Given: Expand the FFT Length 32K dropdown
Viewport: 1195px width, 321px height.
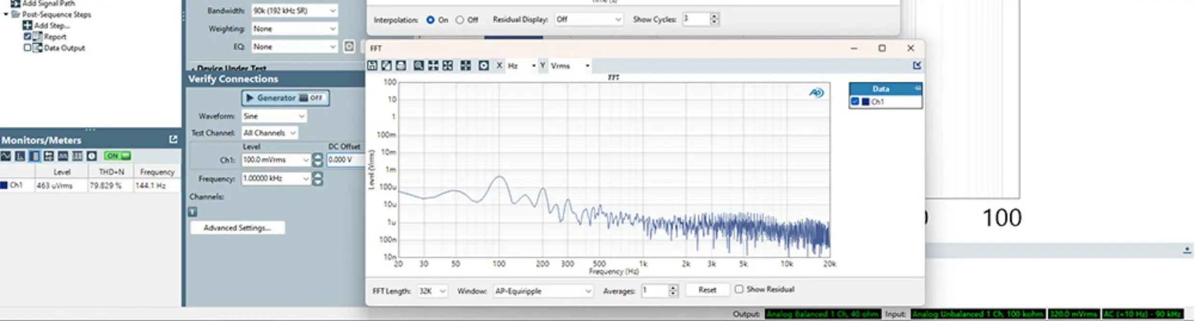Looking at the screenshot, I should pos(432,291).
